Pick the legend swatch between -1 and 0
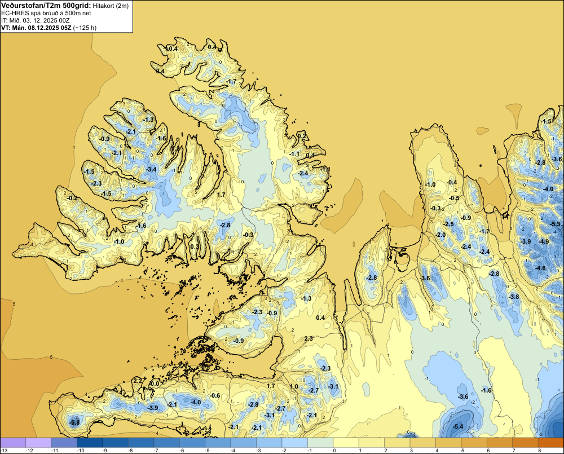The height and width of the screenshot is (454, 564). click(x=320, y=443)
